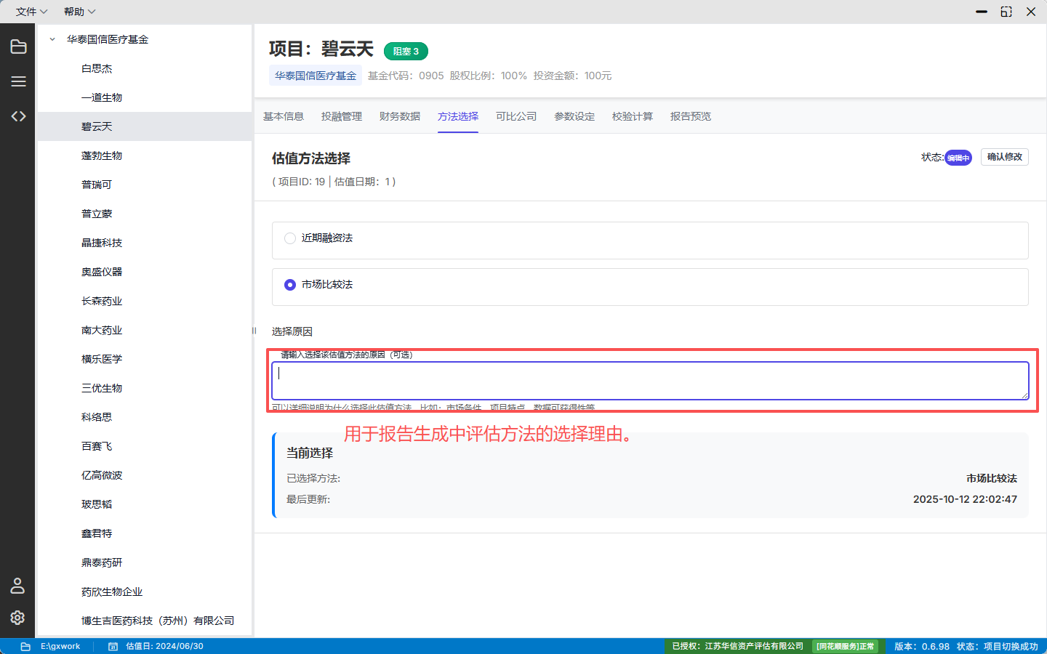Screen dimensions: 1047x654
Task: Minimize the application window
Action: coord(982,12)
